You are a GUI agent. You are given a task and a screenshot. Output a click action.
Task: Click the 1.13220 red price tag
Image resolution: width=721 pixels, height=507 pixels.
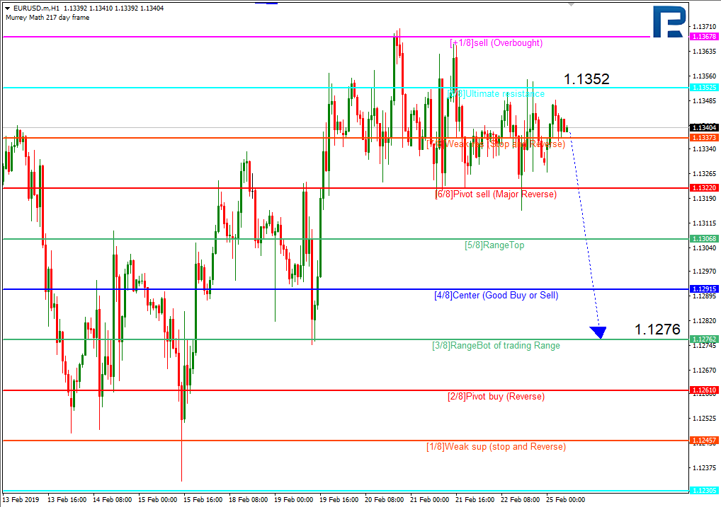(x=705, y=188)
